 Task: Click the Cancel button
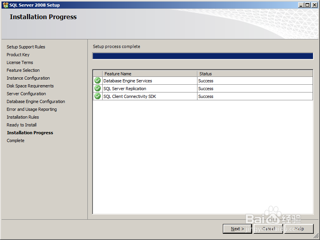[268, 229]
